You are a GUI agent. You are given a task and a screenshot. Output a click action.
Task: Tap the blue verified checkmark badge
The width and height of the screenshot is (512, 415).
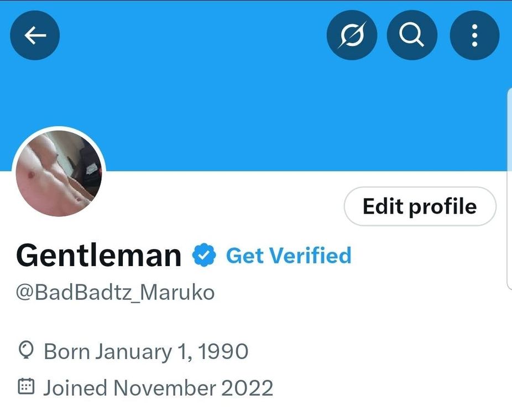(x=204, y=255)
